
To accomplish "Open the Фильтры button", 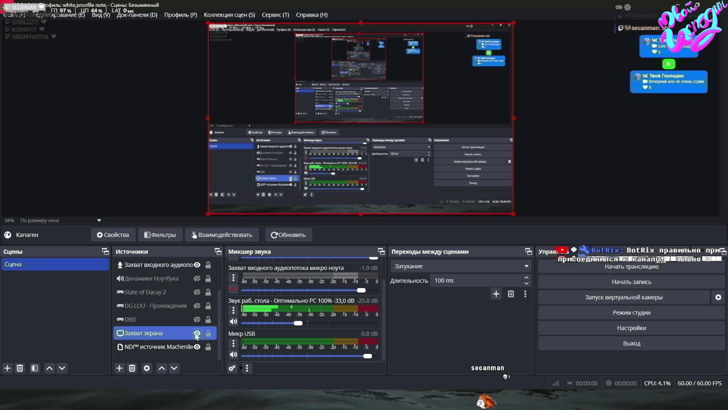I will click(x=160, y=235).
